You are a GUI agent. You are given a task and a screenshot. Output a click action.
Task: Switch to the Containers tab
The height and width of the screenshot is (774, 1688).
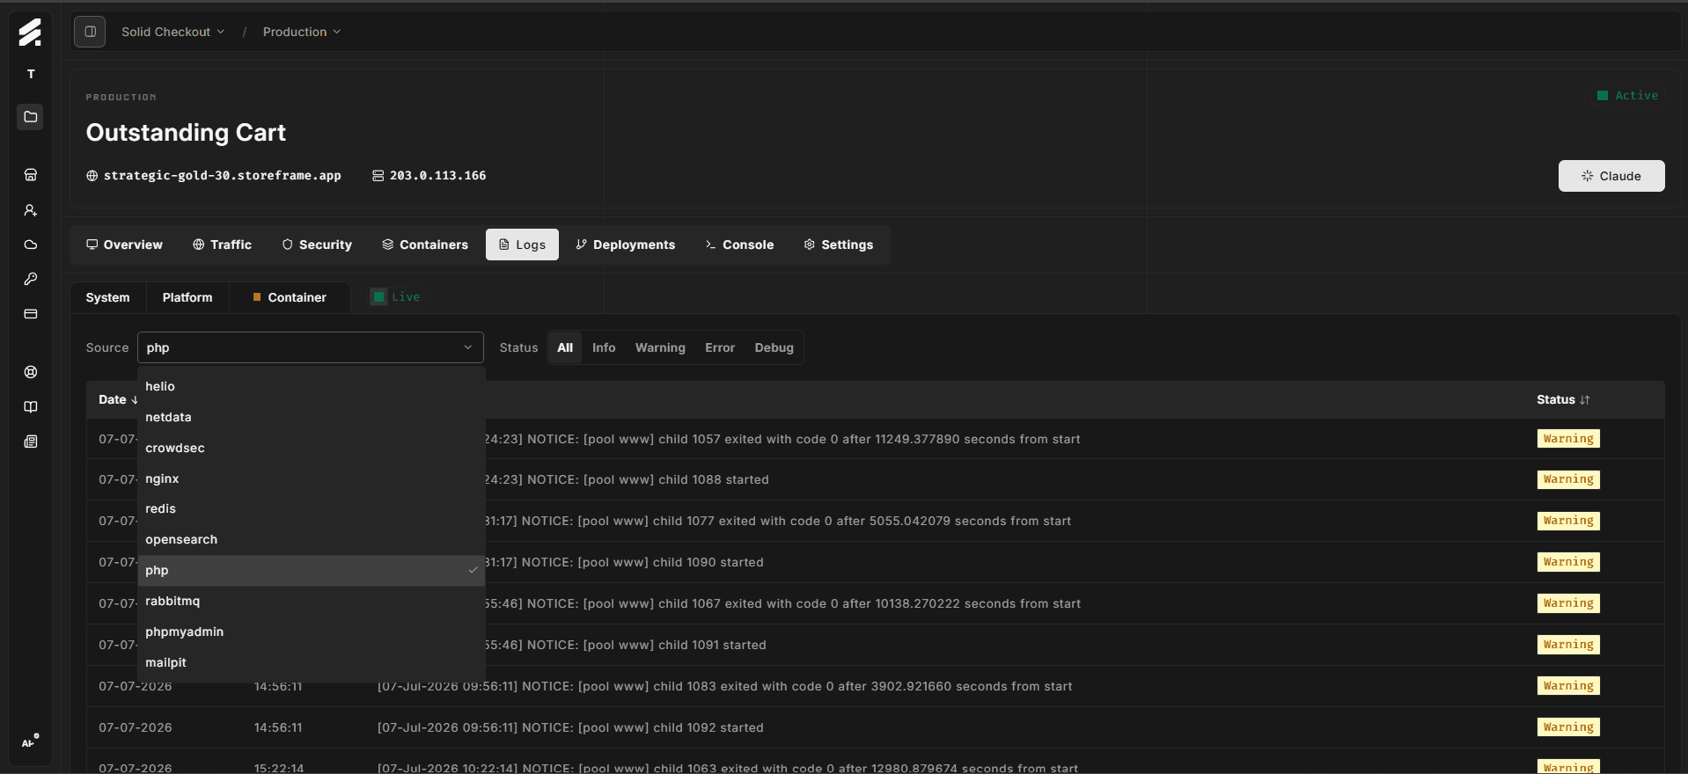[425, 245]
